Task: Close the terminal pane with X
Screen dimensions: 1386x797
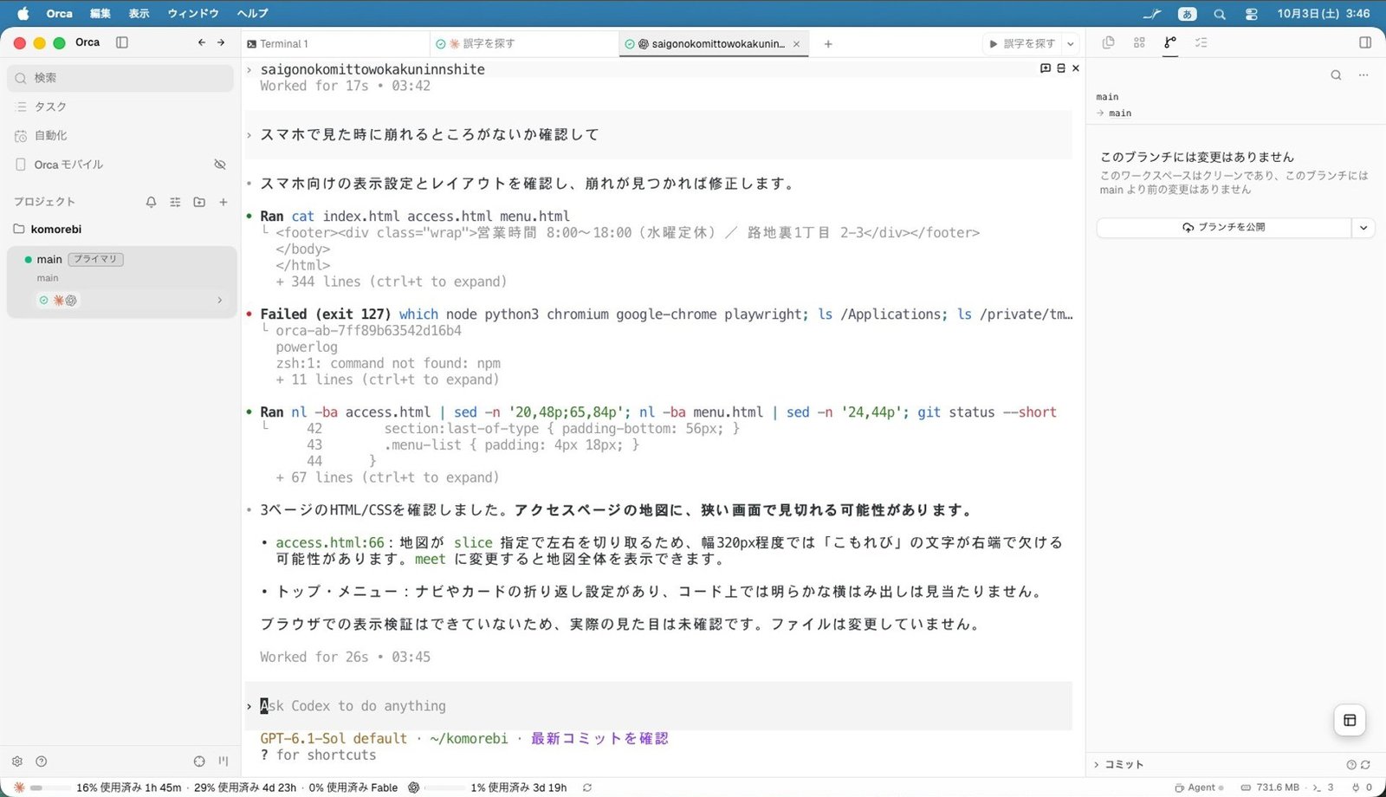Action: [1076, 68]
